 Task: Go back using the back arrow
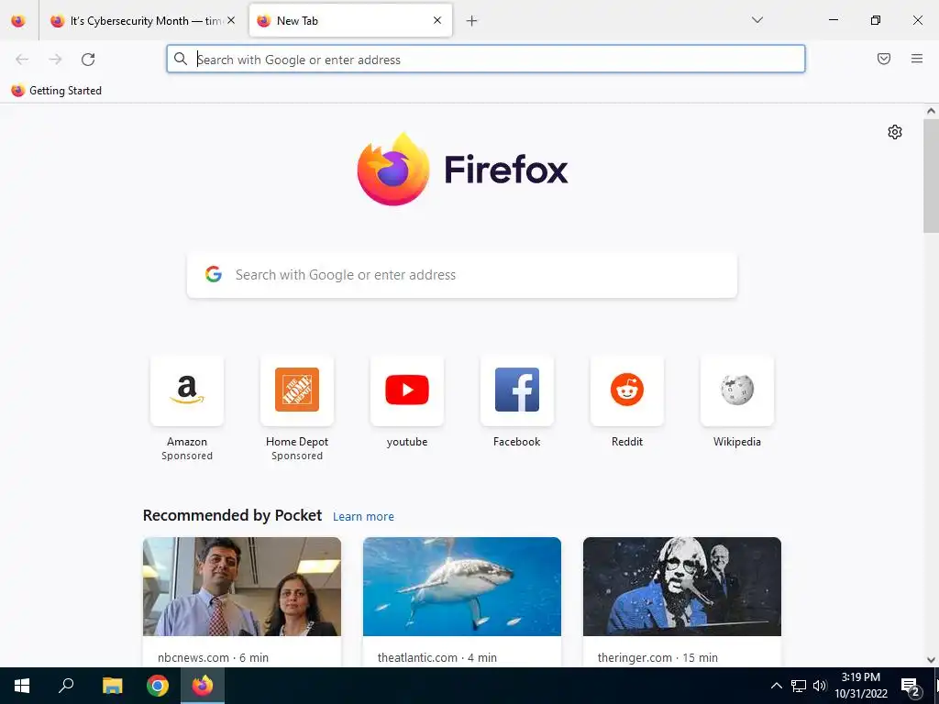coord(22,60)
